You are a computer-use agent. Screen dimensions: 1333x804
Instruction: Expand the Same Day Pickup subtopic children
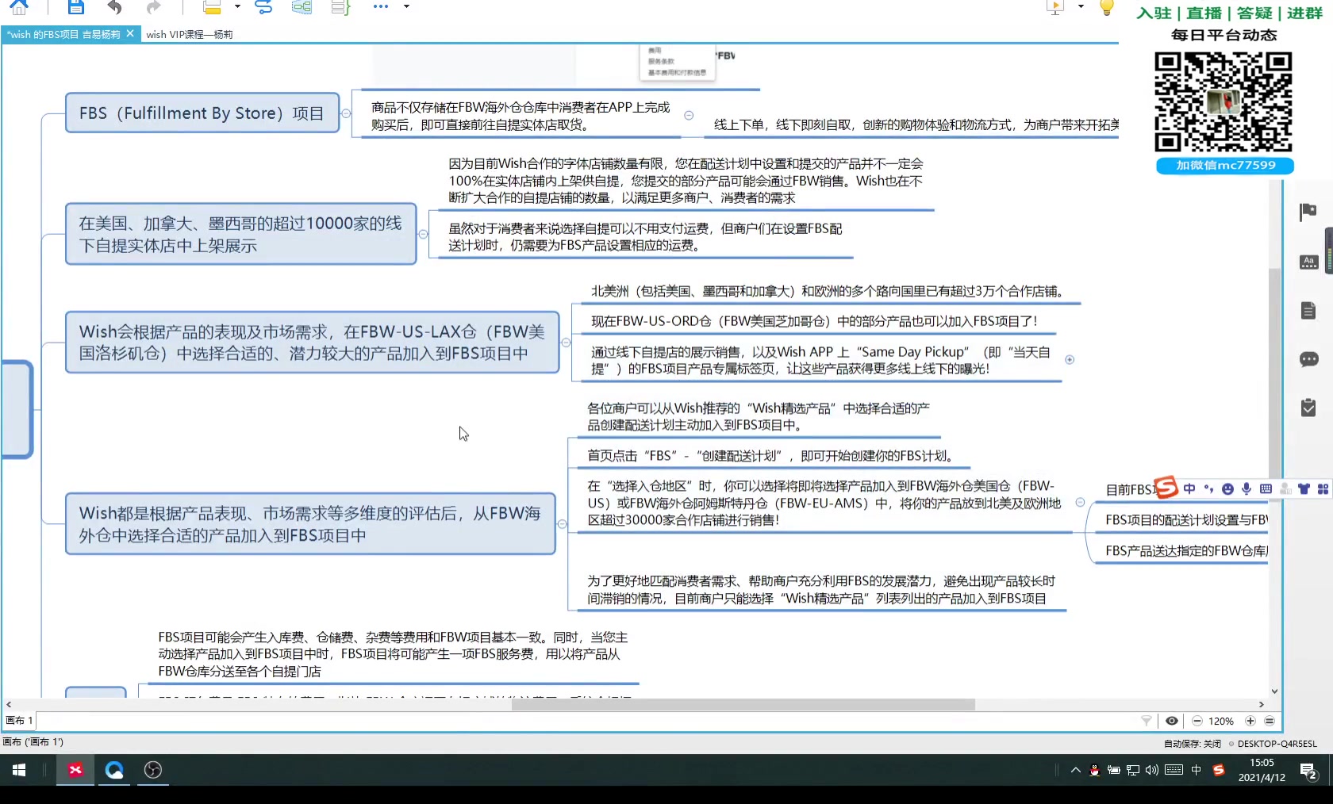pos(1070,359)
